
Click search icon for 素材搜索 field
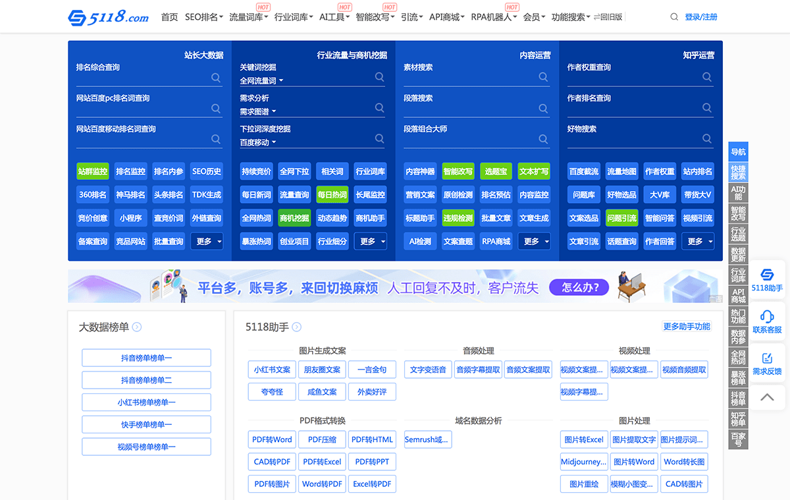[543, 78]
